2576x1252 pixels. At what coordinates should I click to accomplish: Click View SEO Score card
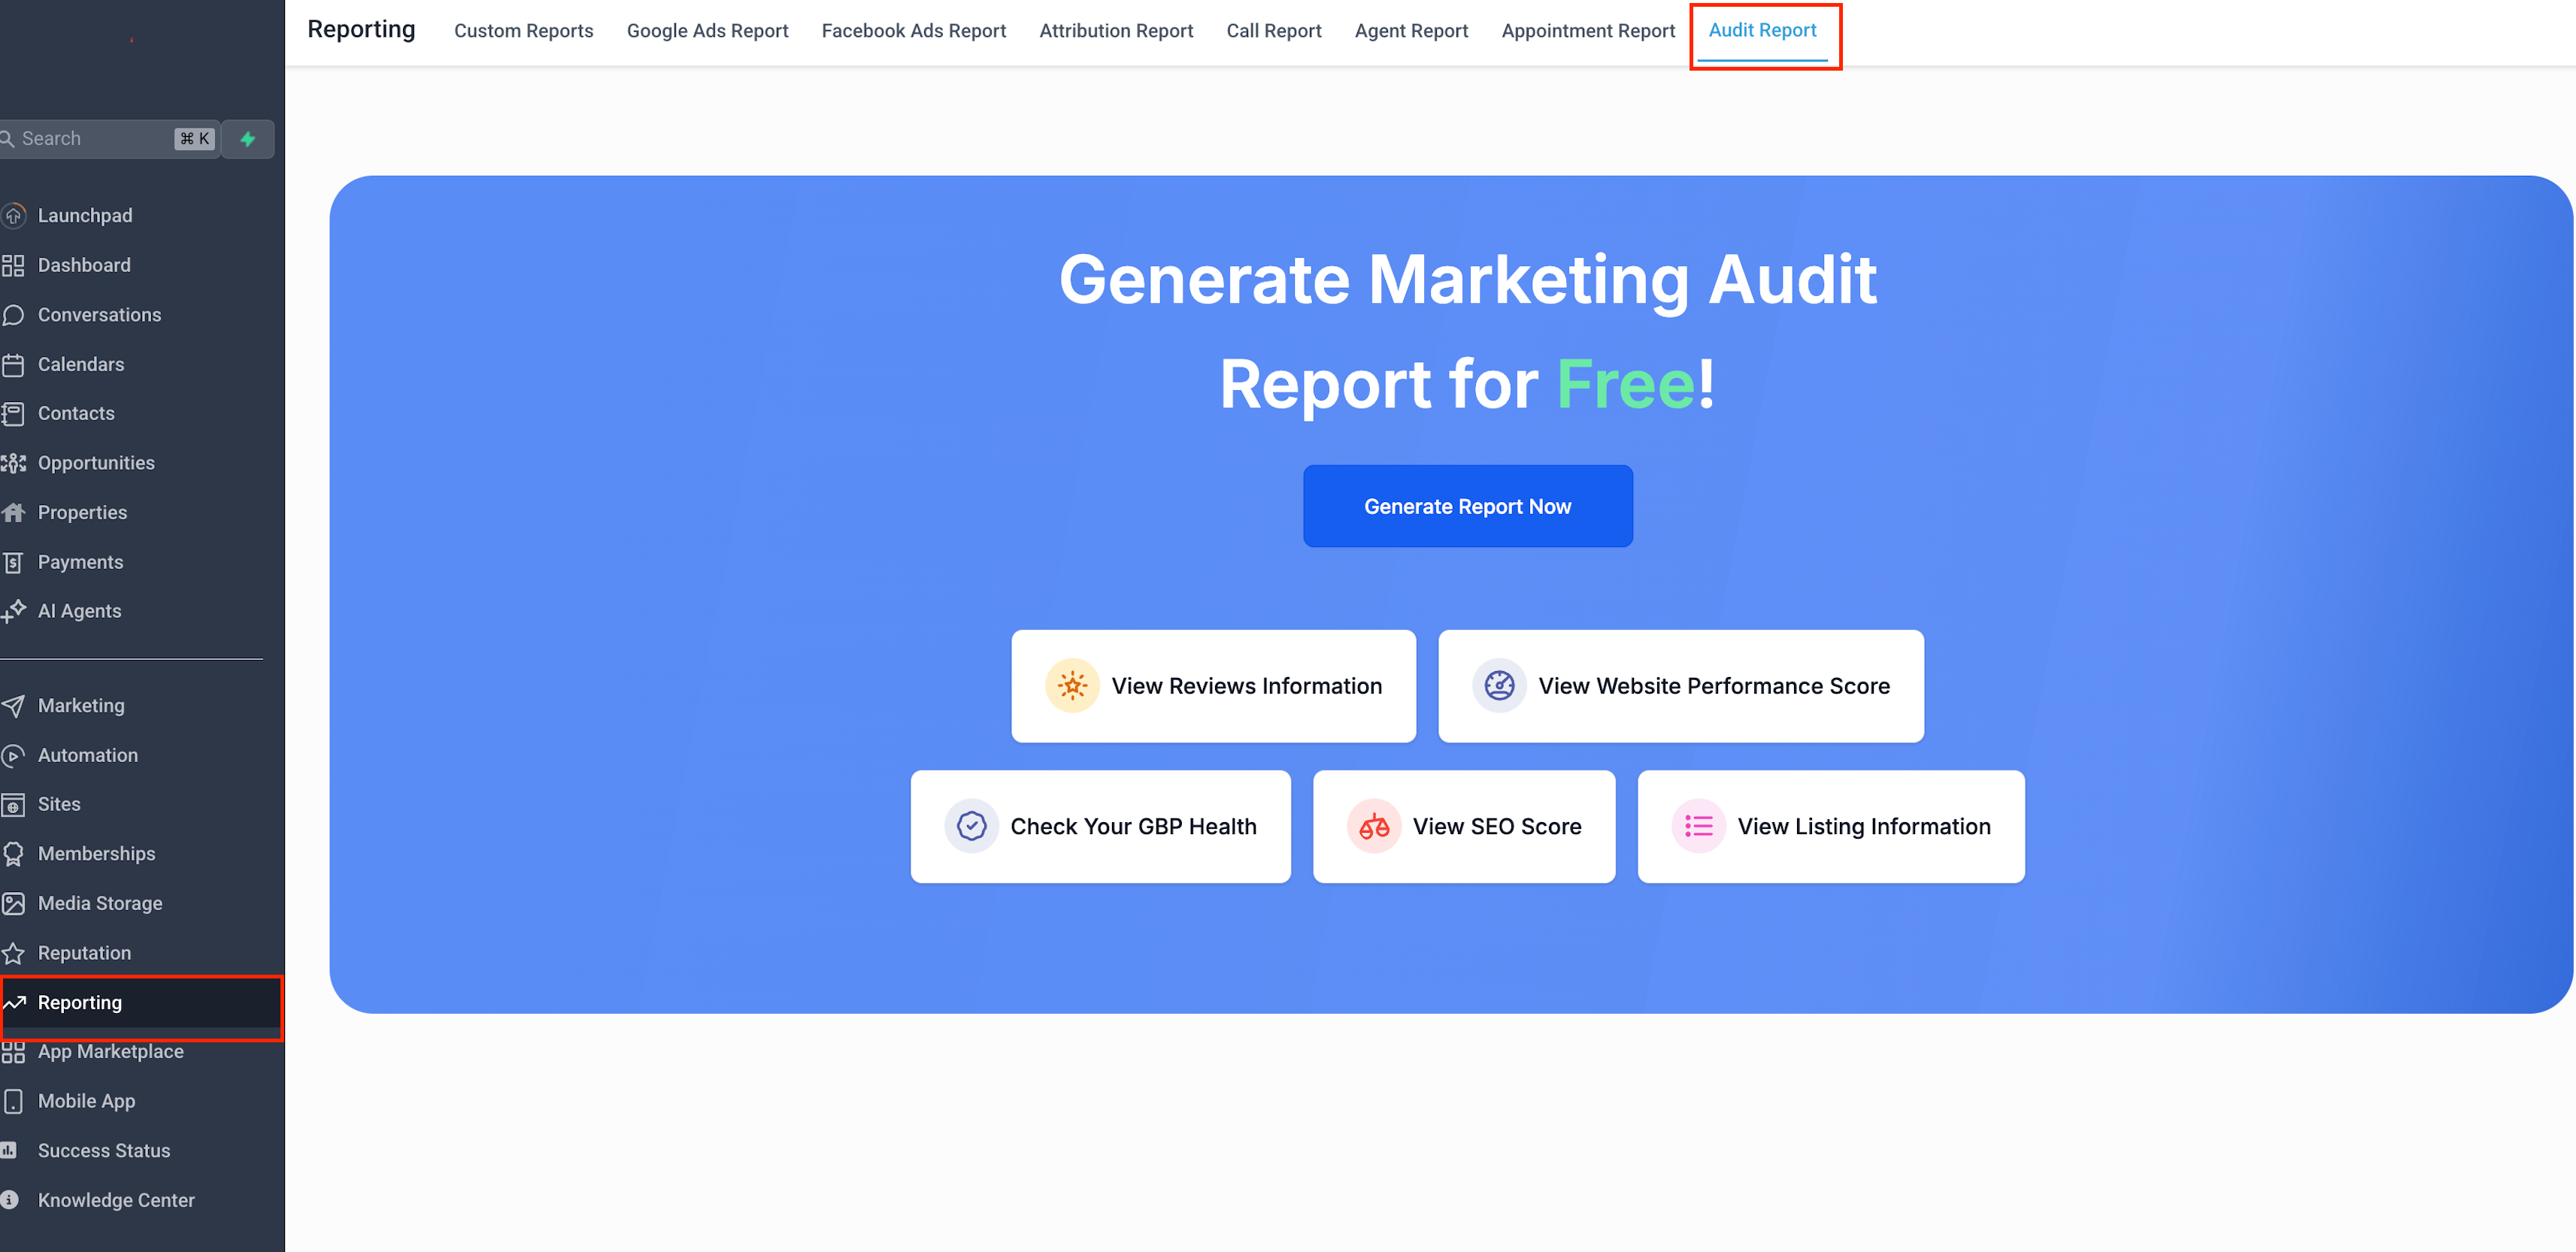(x=1463, y=827)
